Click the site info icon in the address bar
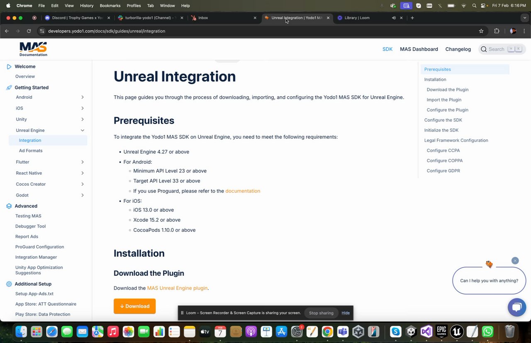 pos(42,31)
